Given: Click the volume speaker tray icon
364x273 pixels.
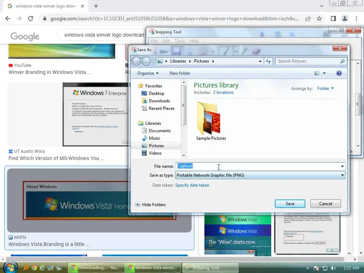Looking at the screenshot, I should tap(333, 268).
